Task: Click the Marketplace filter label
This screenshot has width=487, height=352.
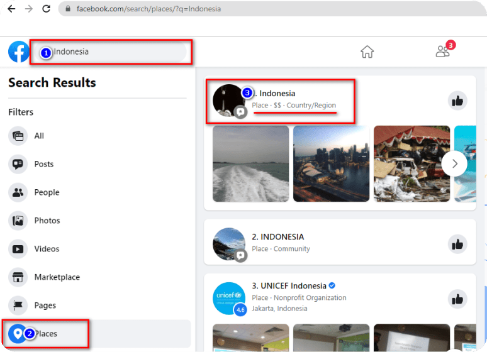Action: [x=57, y=277]
